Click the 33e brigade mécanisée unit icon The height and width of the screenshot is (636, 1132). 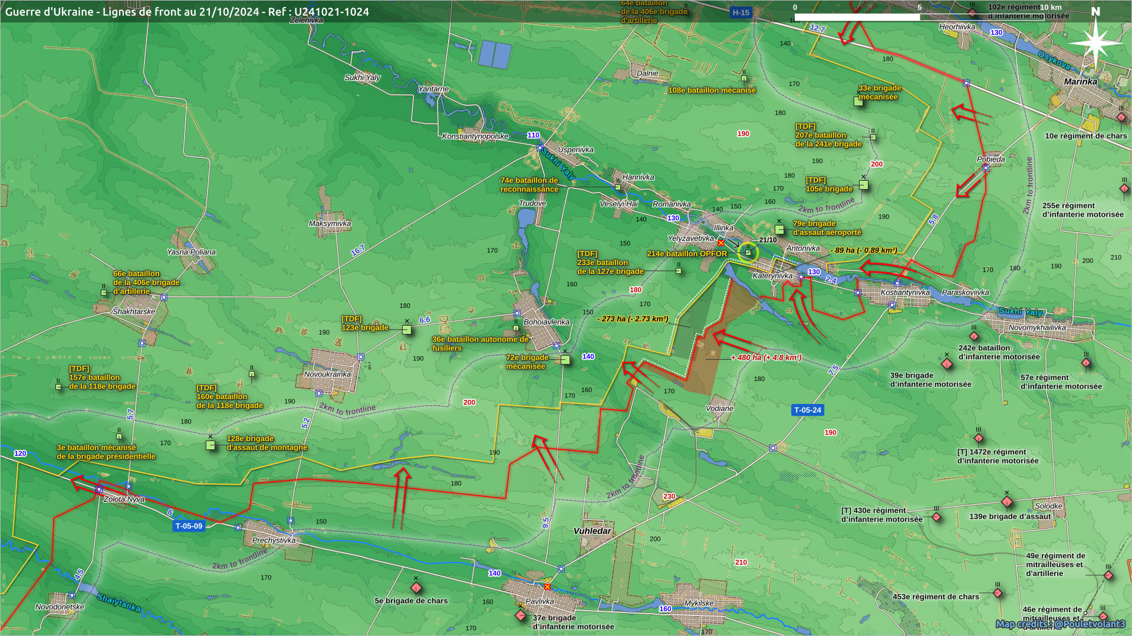(858, 101)
